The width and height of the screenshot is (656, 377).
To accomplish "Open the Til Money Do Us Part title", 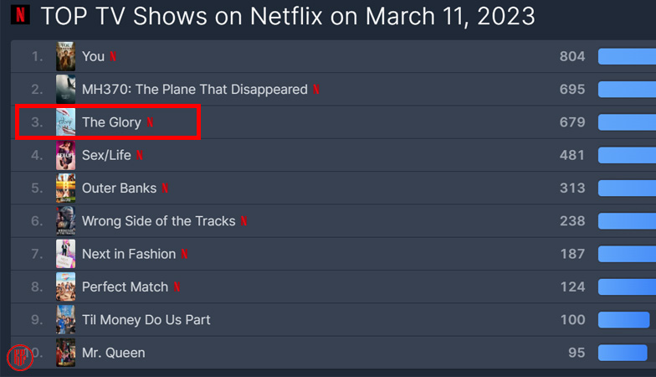I will [146, 320].
